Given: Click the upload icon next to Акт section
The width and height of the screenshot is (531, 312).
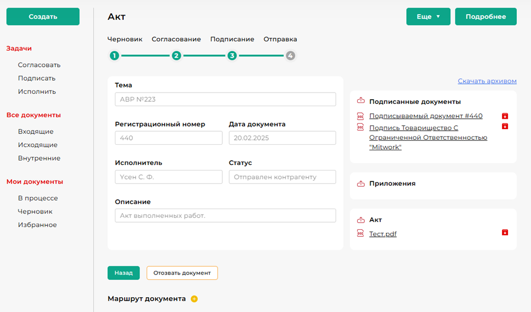Looking at the screenshot, I should click(361, 220).
